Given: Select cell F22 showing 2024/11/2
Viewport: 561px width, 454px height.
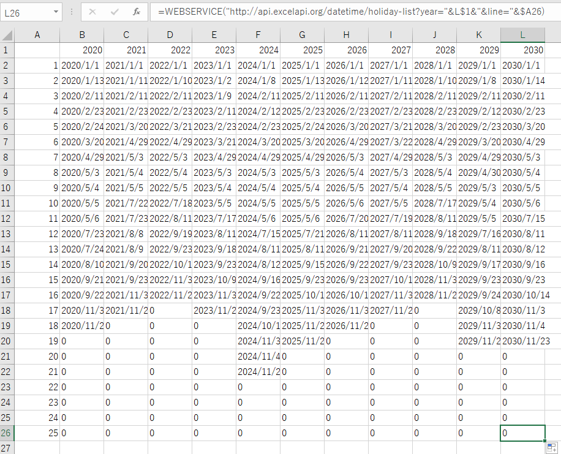Looking at the screenshot, I should pyautogui.click(x=258, y=372).
